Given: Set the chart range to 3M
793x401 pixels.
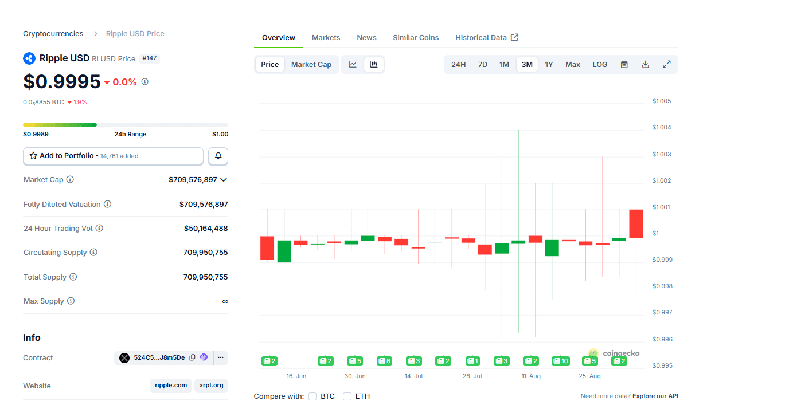Looking at the screenshot, I should click(x=527, y=65).
